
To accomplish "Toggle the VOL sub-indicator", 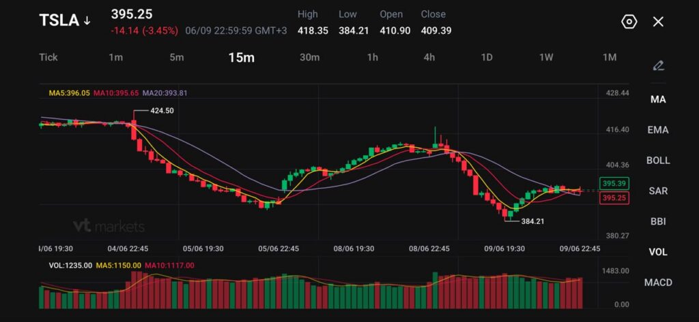I will (x=658, y=252).
